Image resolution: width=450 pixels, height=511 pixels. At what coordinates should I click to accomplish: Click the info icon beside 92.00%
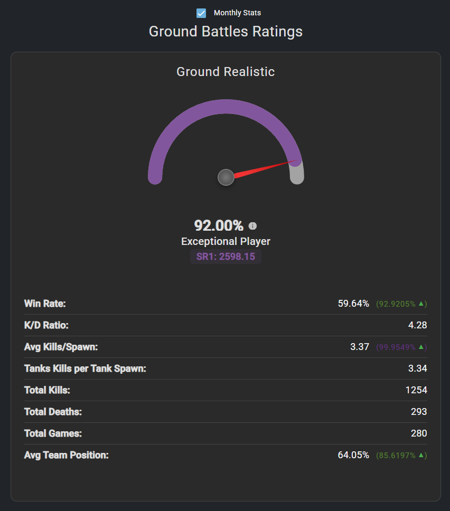pyautogui.click(x=252, y=226)
